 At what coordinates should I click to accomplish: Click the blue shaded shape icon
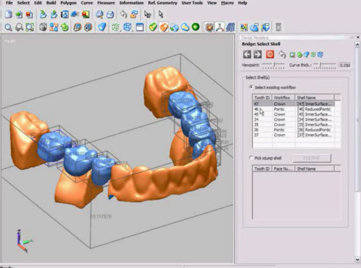[102, 27]
